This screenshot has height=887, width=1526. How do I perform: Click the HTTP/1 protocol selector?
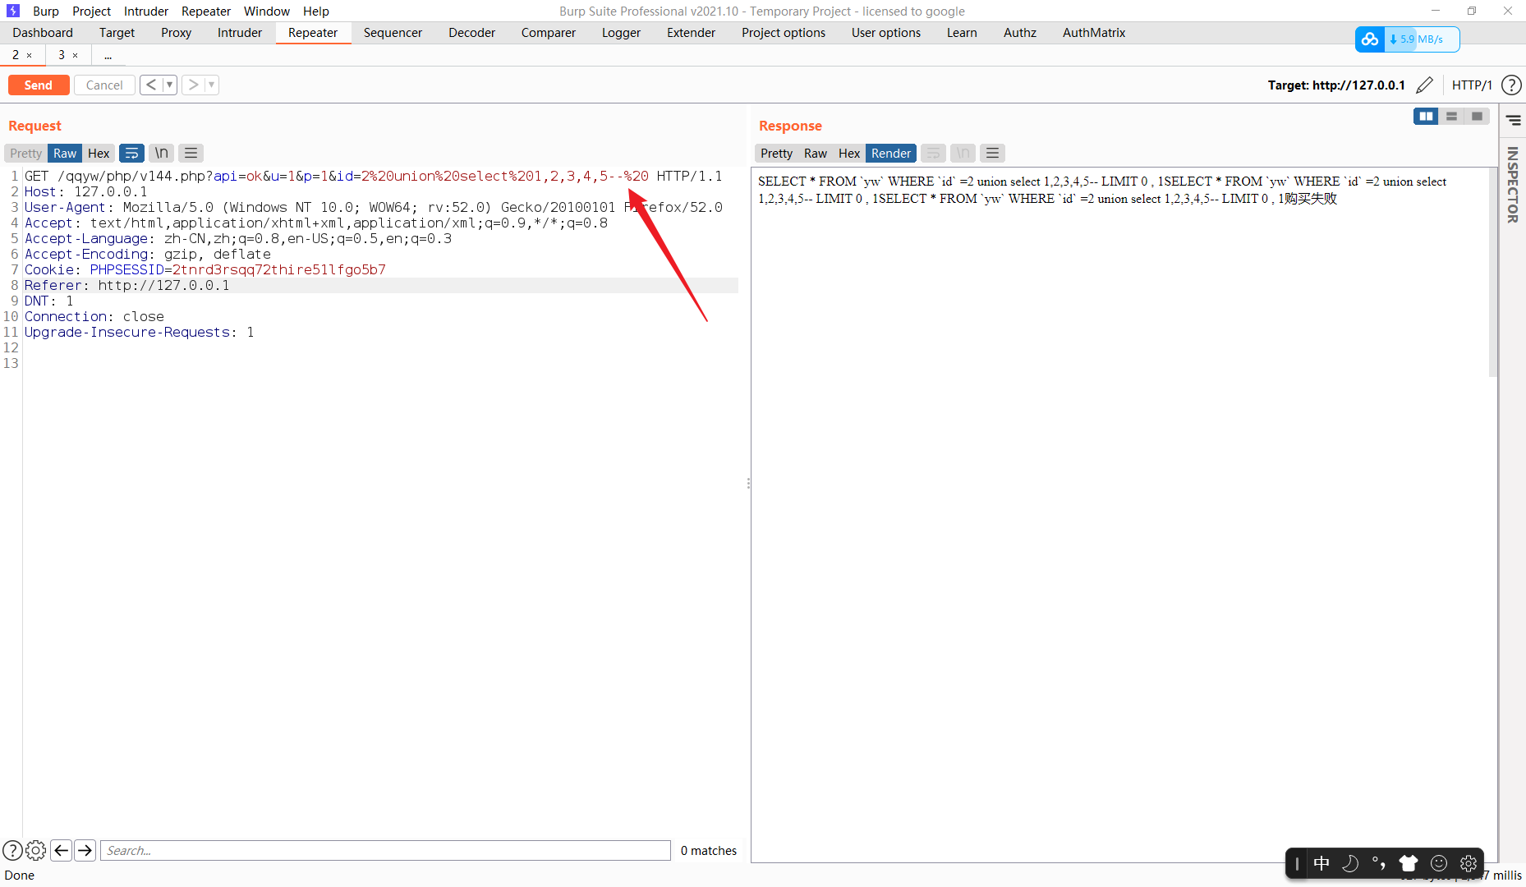(x=1472, y=85)
